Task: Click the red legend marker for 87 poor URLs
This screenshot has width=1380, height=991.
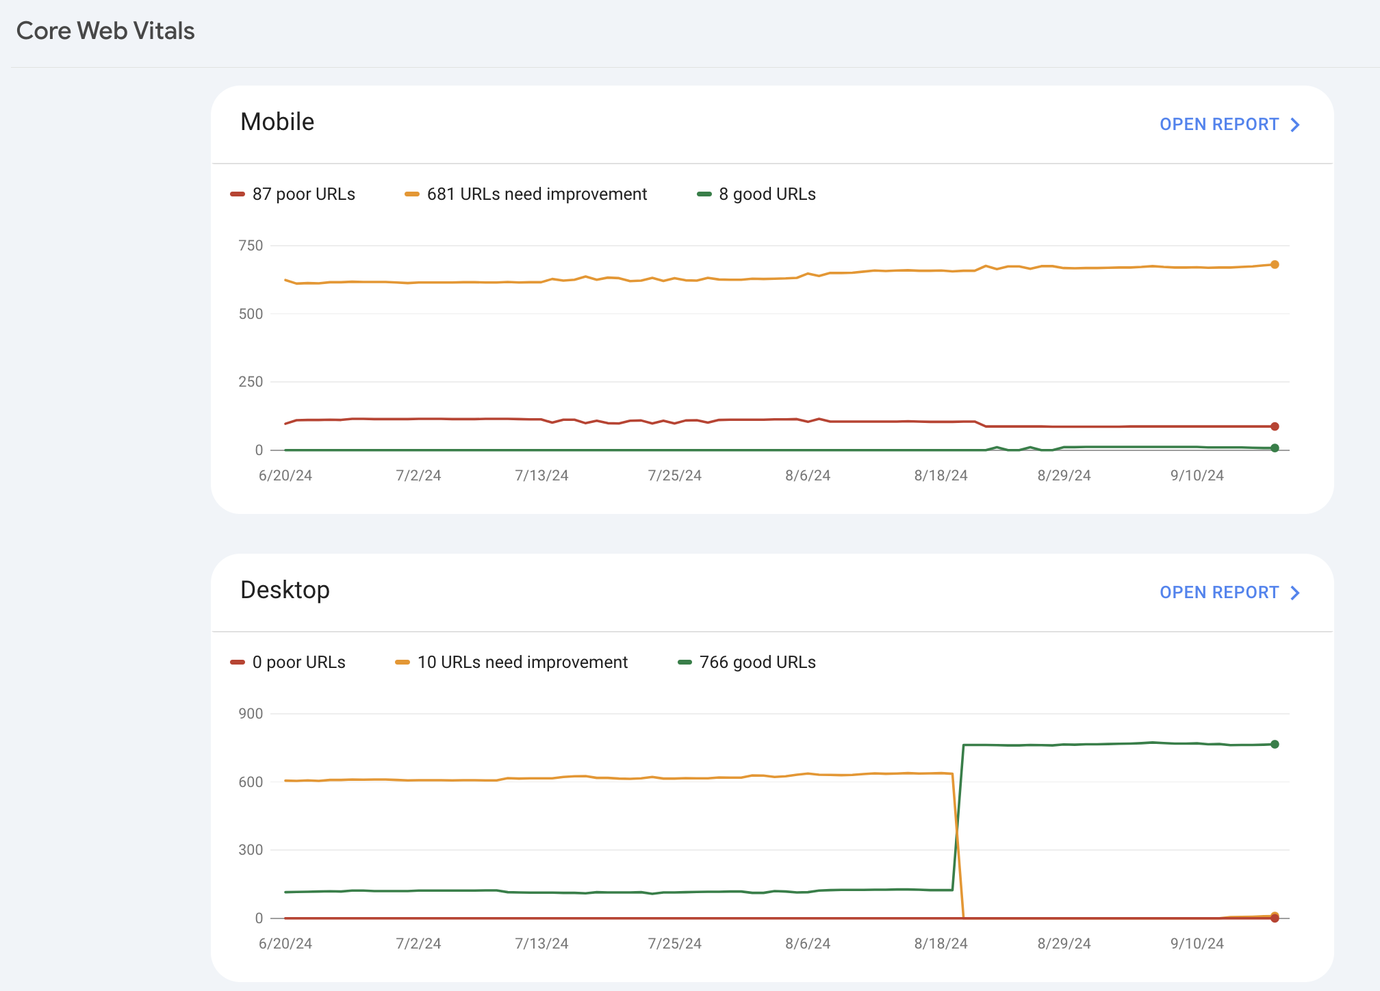Action: click(238, 194)
